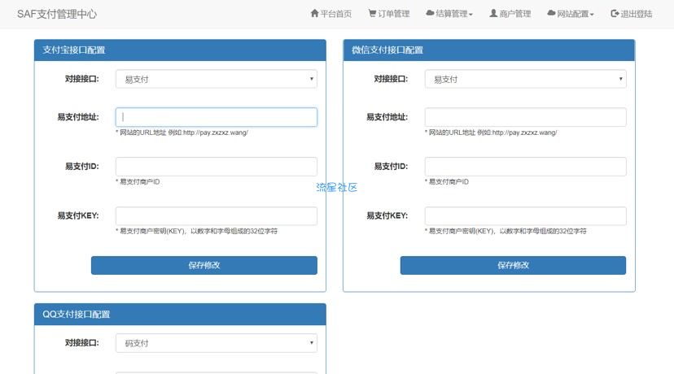Open 对接接口 dropdown in 微信支付接口配置 panel
674x374 pixels.
[525, 79]
